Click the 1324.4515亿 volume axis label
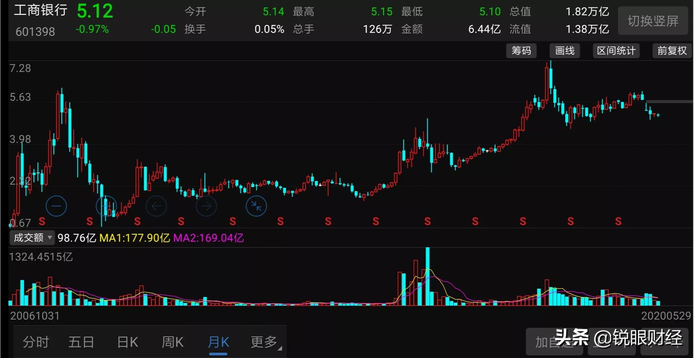 (x=41, y=257)
